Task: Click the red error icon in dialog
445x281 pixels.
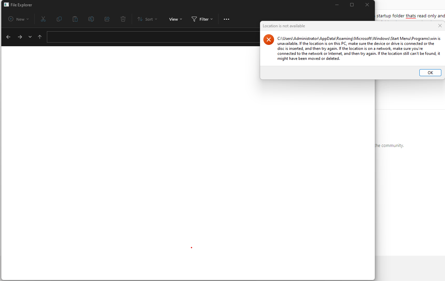Action: tap(269, 40)
